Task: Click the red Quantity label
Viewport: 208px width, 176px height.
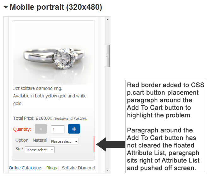Action: [x=22, y=129]
